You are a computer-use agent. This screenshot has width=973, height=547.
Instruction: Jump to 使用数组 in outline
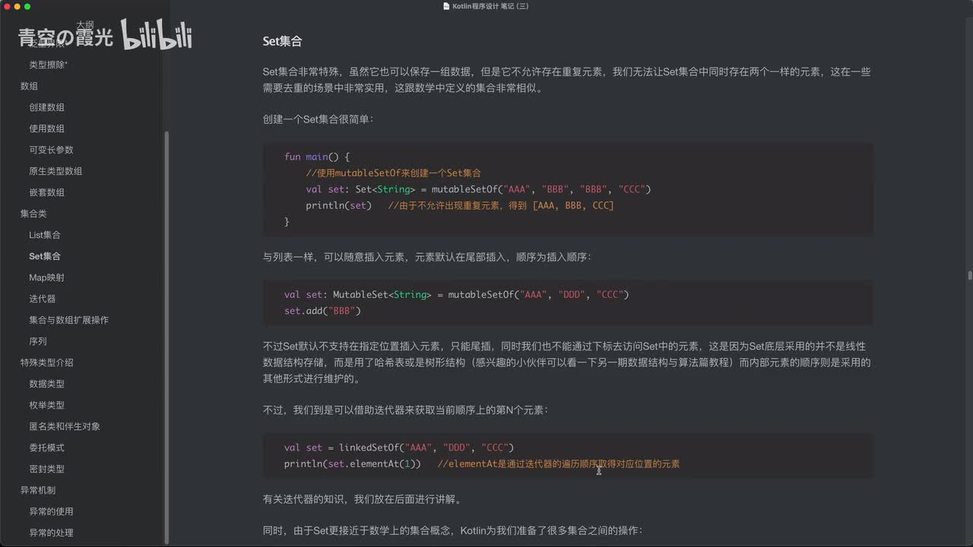click(x=46, y=128)
